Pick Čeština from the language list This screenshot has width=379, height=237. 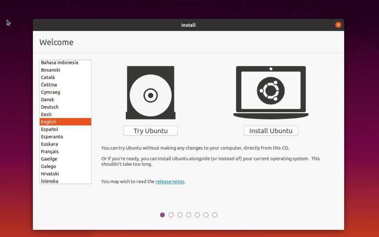(49, 85)
